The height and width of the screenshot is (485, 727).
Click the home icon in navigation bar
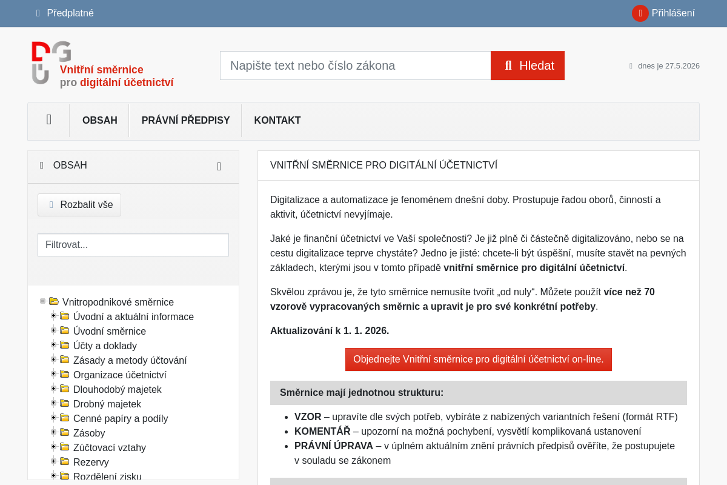point(49,120)
